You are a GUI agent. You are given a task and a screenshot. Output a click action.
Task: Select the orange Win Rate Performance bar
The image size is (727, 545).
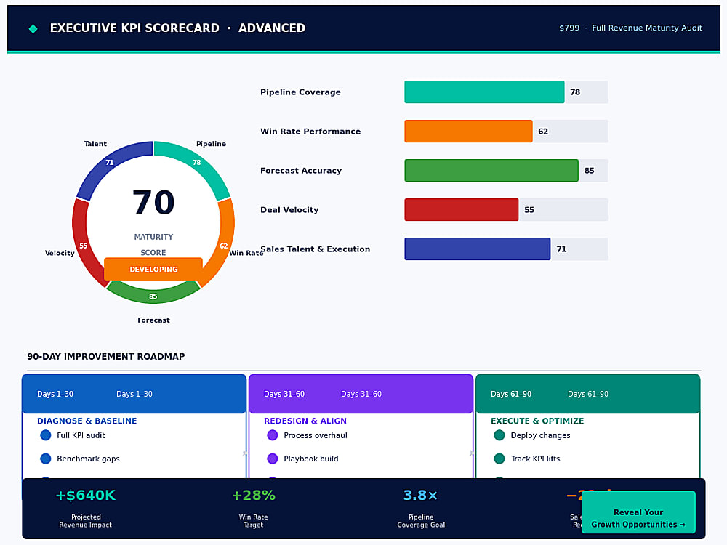point(468,131)
